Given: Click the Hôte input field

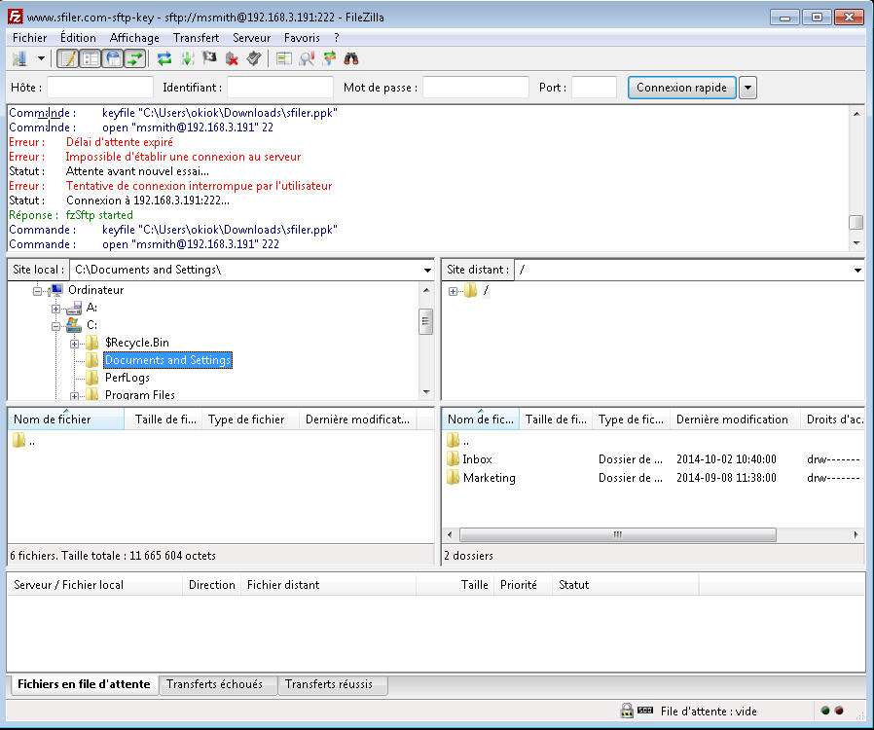Looking at the screenshot, I should (x=100, y=88).
